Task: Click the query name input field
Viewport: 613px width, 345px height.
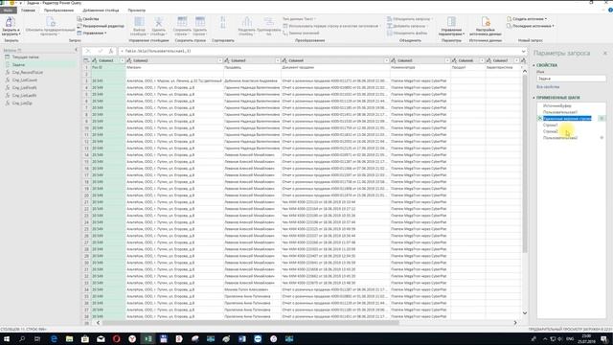Action: click(571, 79)
